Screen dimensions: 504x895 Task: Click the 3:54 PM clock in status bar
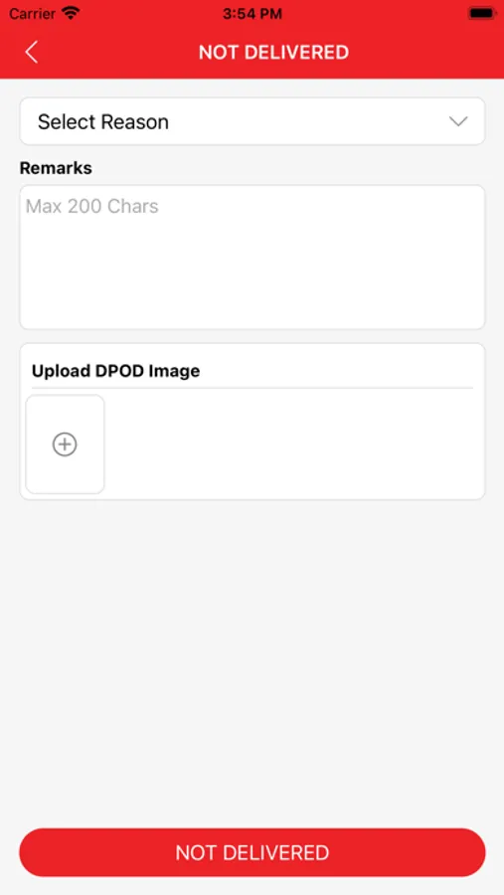coord(252,14)
